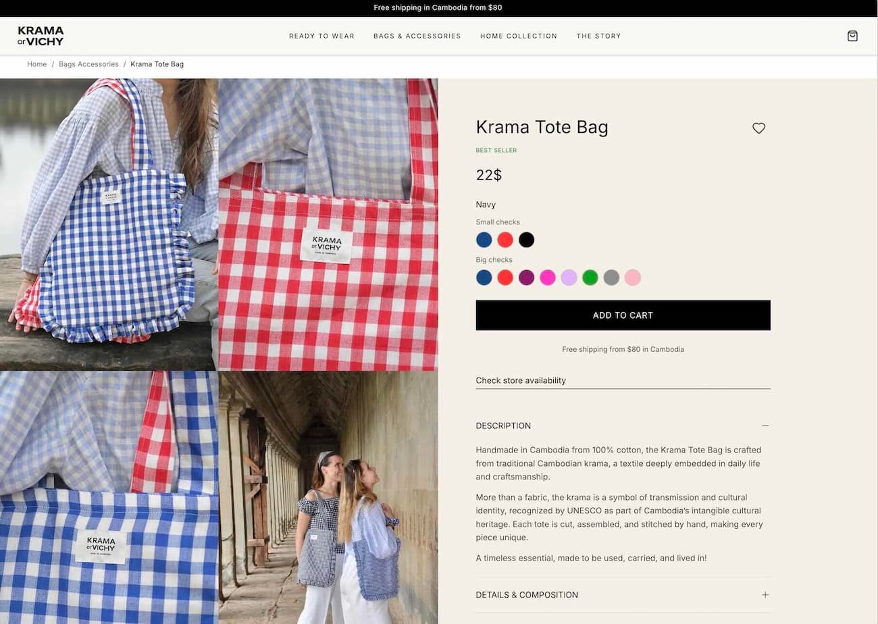Open Bags & Accessories menu

417,36
